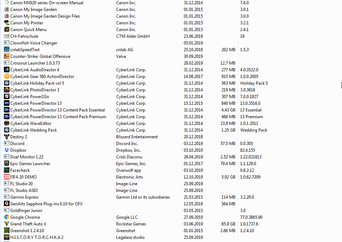Image resolution: width=342 pixels, height=242 pixels.
Task: Click the 202 MB size value
Action: (228, 49)
